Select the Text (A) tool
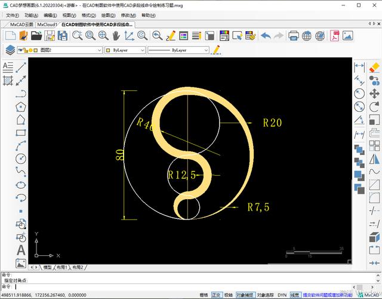This screenshot has width=382, height=299. coord(21,250)
